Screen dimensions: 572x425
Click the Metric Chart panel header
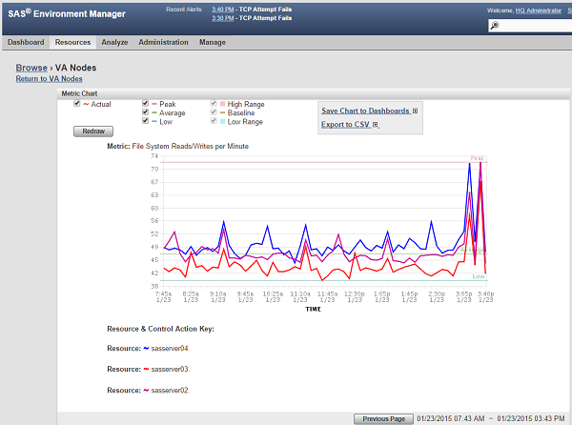coord(313,93)
